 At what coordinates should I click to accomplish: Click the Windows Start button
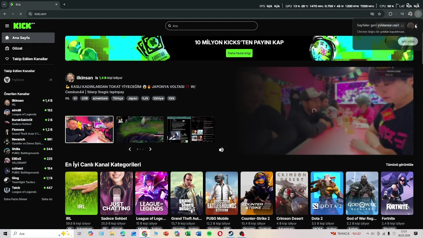point(5,234)
